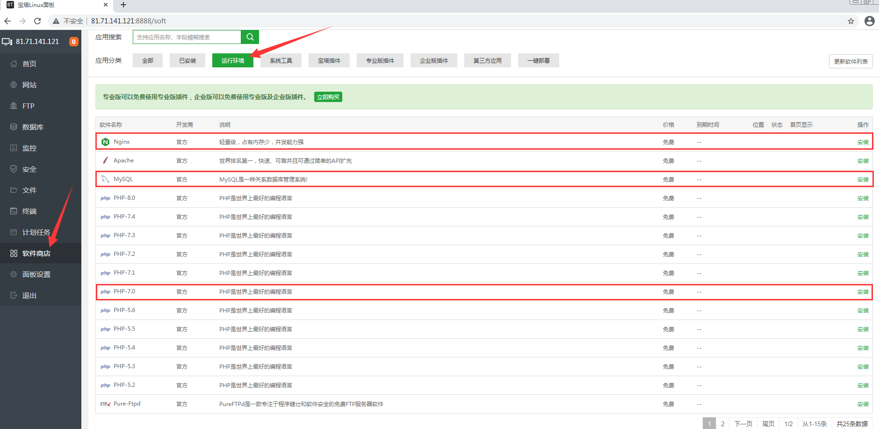Click the green search magnifier button
The width and height of the screenshot is (879, 429).
(250, 37)
